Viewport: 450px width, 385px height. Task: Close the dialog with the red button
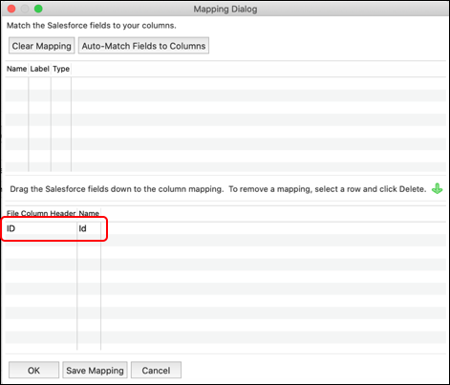11,9
